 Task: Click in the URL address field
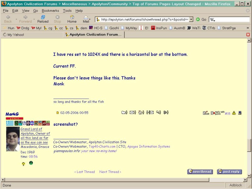point(144,20)
